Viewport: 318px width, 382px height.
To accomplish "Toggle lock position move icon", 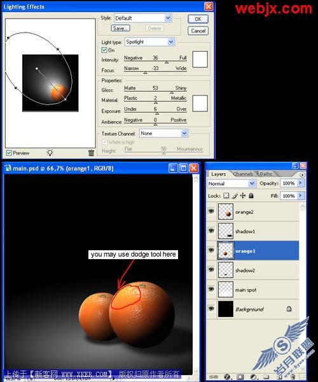I will click(x=243, y=195).
